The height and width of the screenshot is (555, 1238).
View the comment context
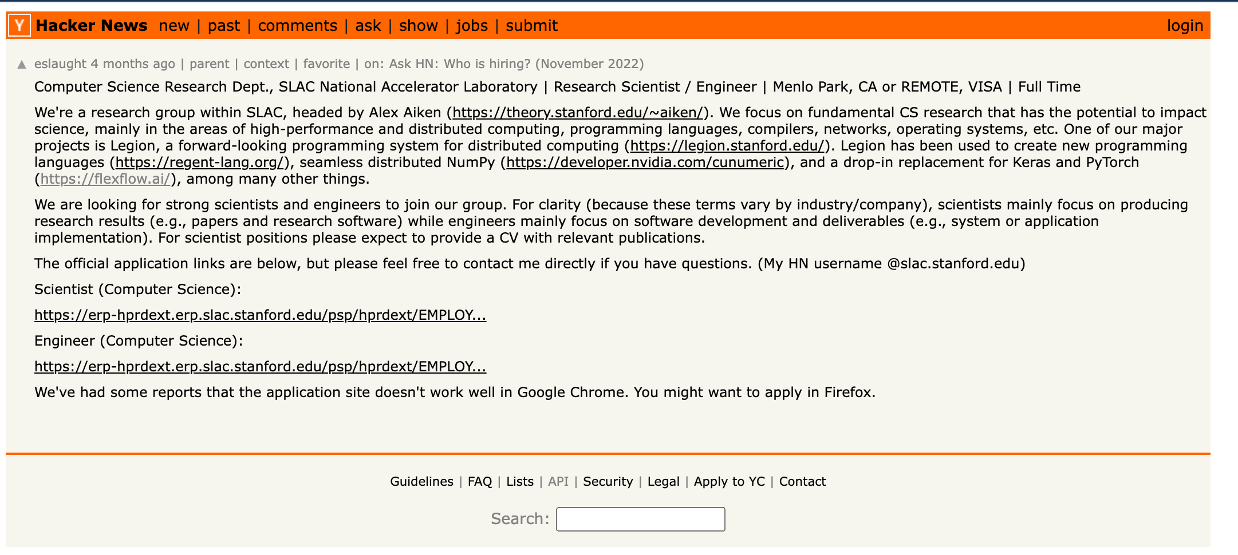(266, 64)
